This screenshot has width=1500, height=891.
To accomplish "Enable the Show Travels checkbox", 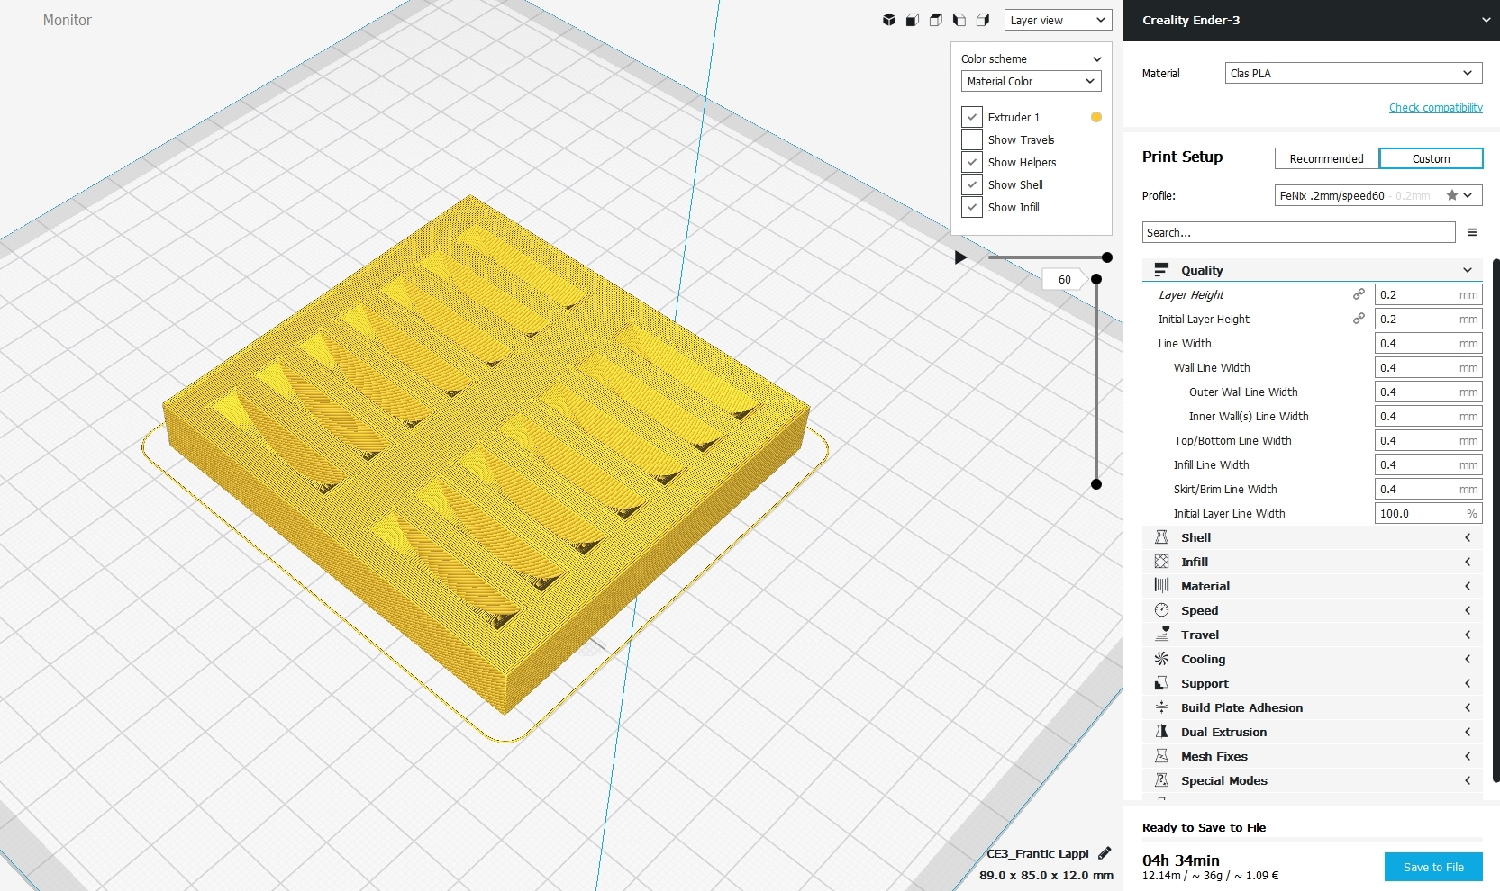I will [971, 139].
